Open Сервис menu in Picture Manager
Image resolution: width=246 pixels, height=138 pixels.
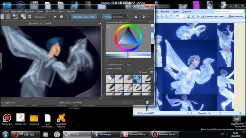pos(176,11)
